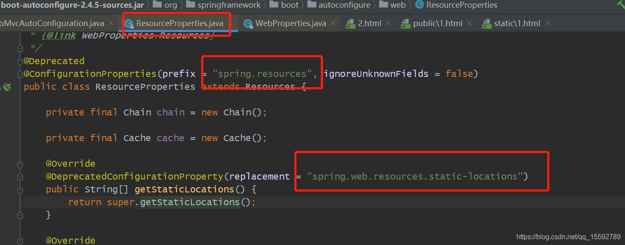Viewport: 625px width, 245px height.
Task: Open the WebProperties.java tab
Action: pos(290,24)
